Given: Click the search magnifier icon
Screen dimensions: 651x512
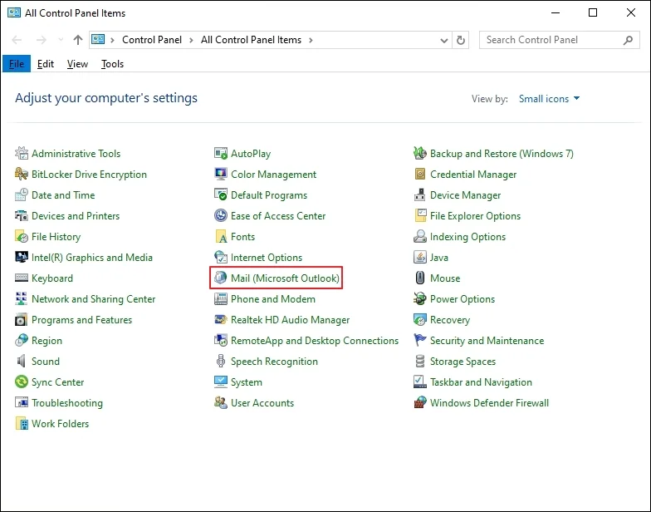Looking at the screenshot, I should (x=628, y=40).
